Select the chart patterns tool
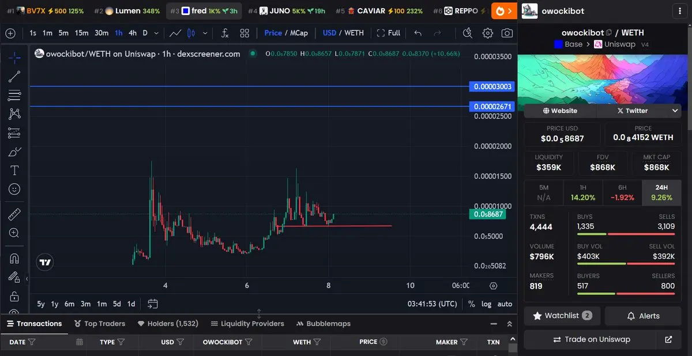The height and width of the screenshot is (356, 692). [14, 114]
